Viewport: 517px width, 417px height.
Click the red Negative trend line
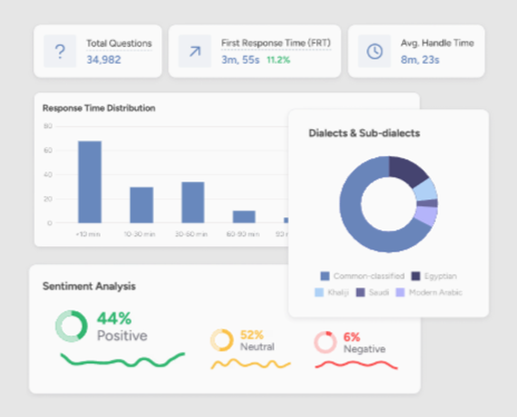[356, 365]
